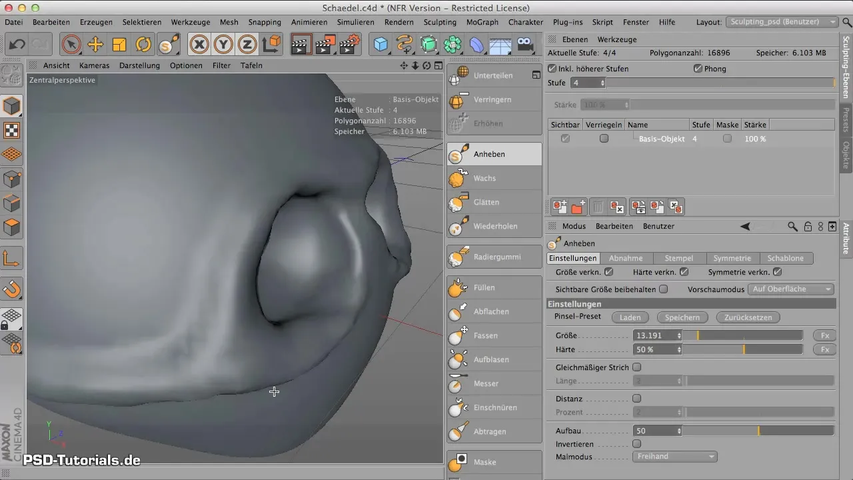Toggle Inkl. höherer Stufen checkbox

click(x=552, y=69)
